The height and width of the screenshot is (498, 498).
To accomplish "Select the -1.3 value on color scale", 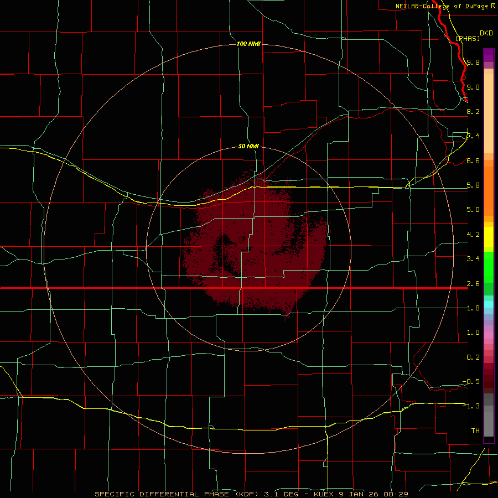I will click(471, 406).
